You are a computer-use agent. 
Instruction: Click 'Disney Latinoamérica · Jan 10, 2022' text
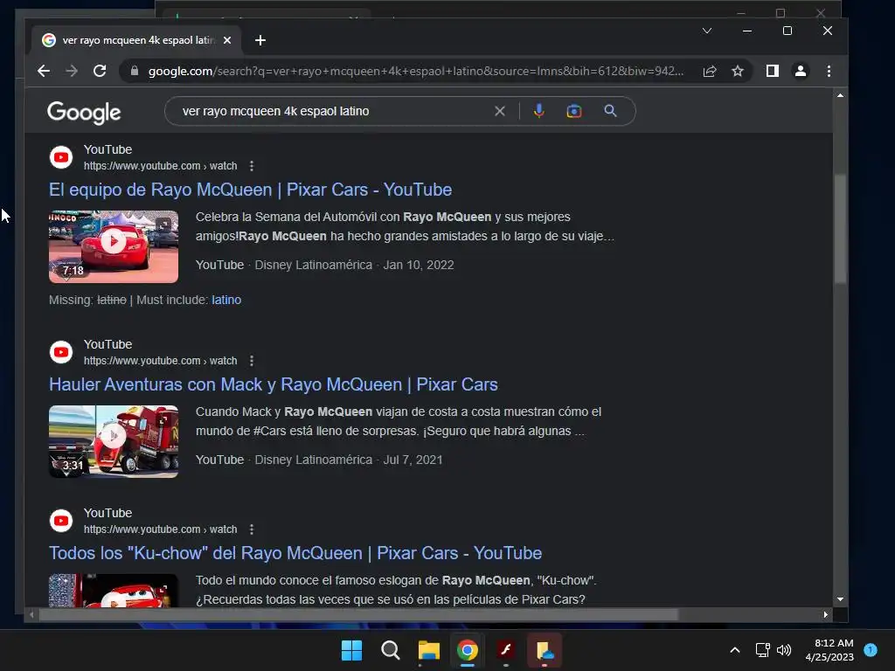[354, 266]
